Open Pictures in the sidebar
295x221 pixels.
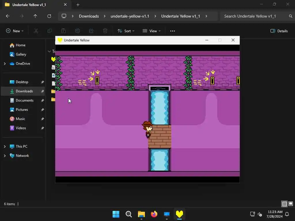pos(22,110)
